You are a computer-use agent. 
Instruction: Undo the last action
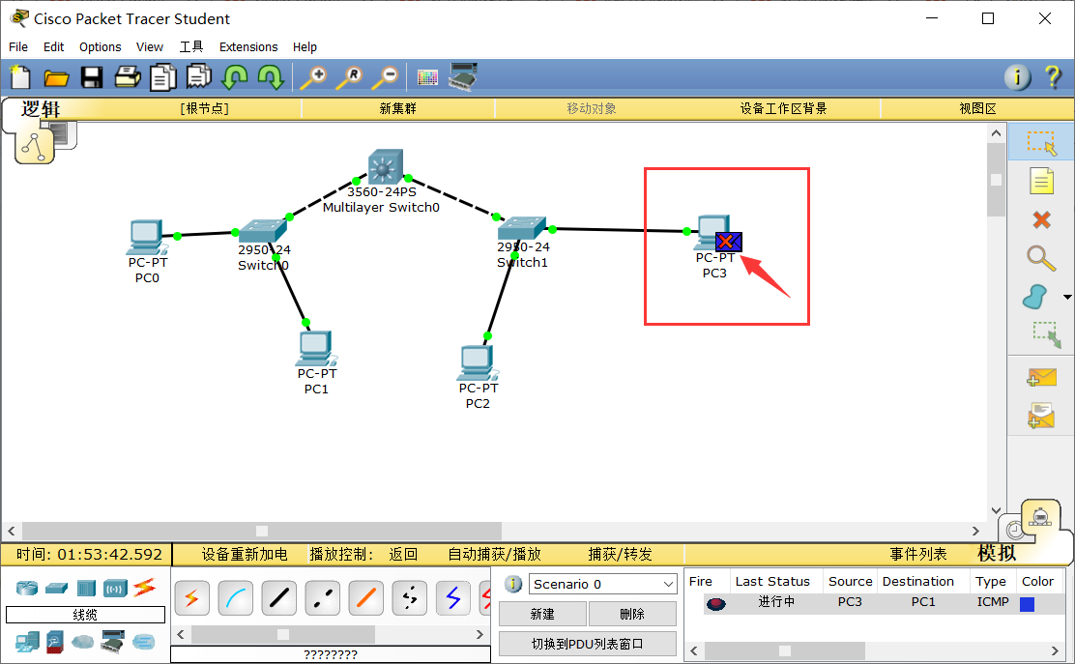click(x=235, y=76)
